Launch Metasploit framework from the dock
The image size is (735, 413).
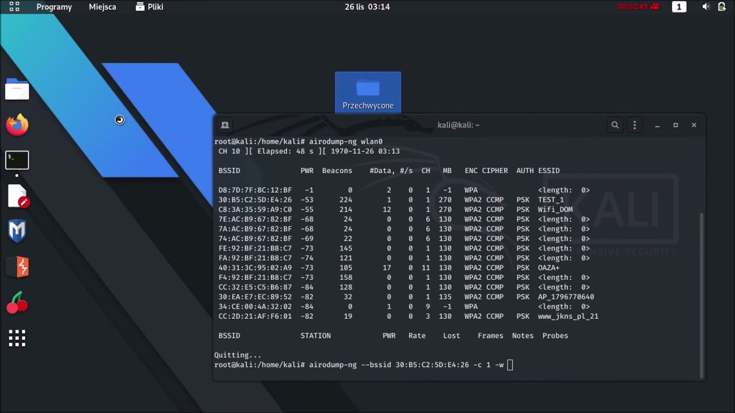pyautogui.click(x=17, y=231)
